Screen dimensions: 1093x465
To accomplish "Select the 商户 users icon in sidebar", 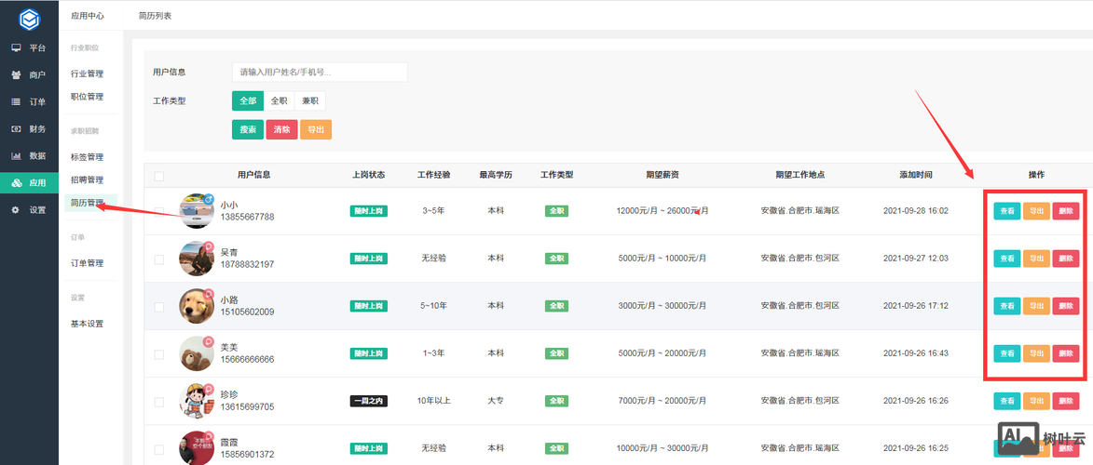I will (x=16, y=74).
